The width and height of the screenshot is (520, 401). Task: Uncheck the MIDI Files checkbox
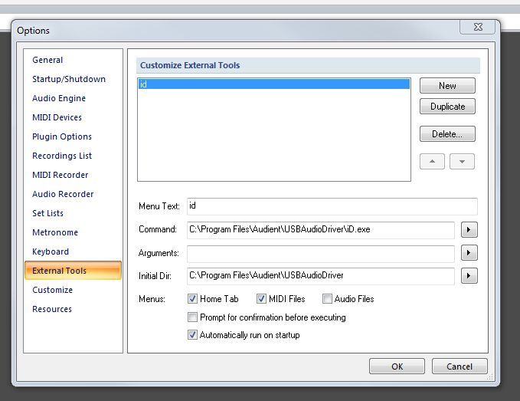261,299
